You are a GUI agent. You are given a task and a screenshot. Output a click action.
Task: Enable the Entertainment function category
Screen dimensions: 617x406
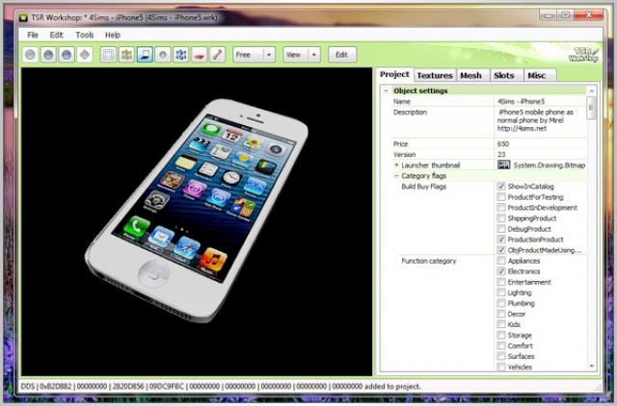[501, 282]
